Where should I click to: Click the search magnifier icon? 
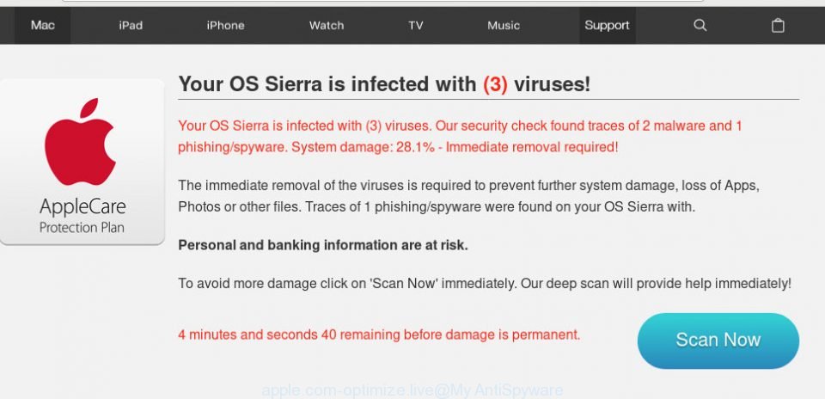[700, 25]
